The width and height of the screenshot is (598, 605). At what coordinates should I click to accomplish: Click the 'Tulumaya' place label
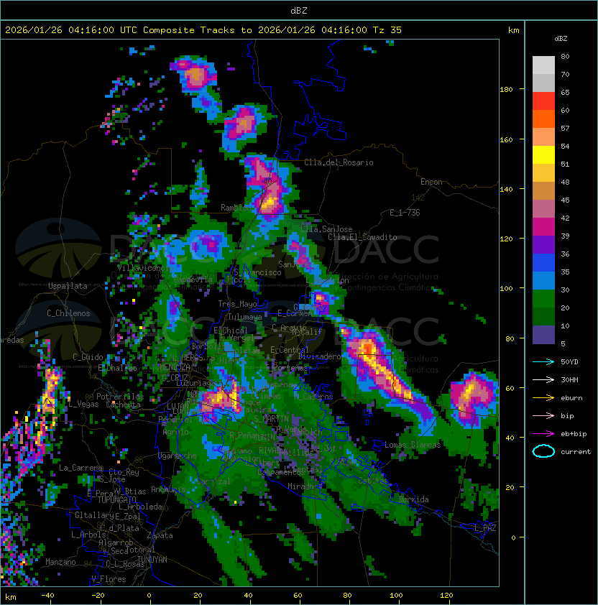(x=245, y=317)
